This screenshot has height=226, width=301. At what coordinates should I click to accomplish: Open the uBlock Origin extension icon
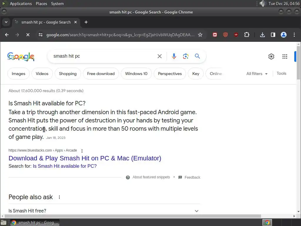coord(236,35)
